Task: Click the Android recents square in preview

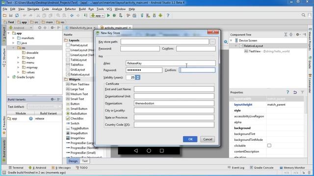Action: point(162,151)
